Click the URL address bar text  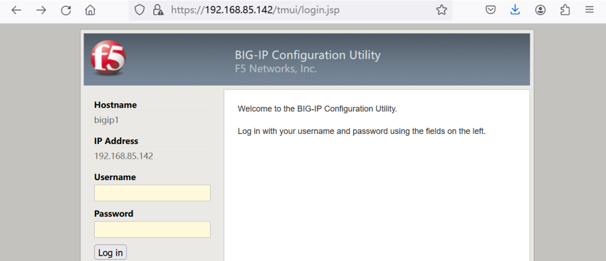point(256,10)
